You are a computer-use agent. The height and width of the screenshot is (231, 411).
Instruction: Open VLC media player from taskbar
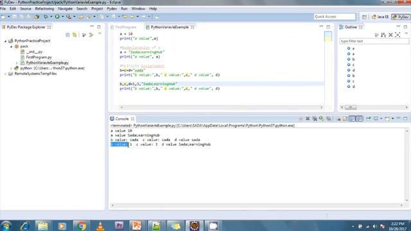[100, 226]
